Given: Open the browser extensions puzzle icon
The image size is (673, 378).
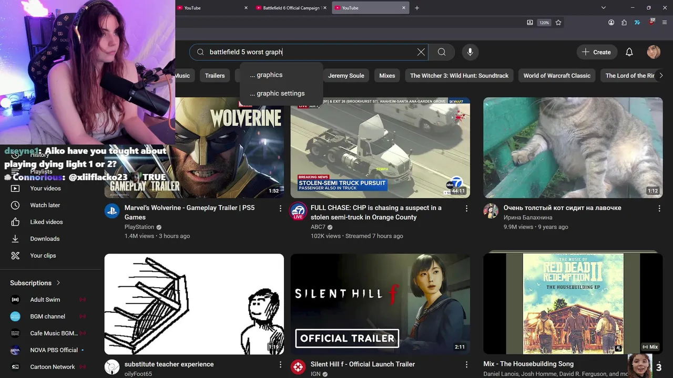Looking at the screenshot, I should (x=624, y=23).
